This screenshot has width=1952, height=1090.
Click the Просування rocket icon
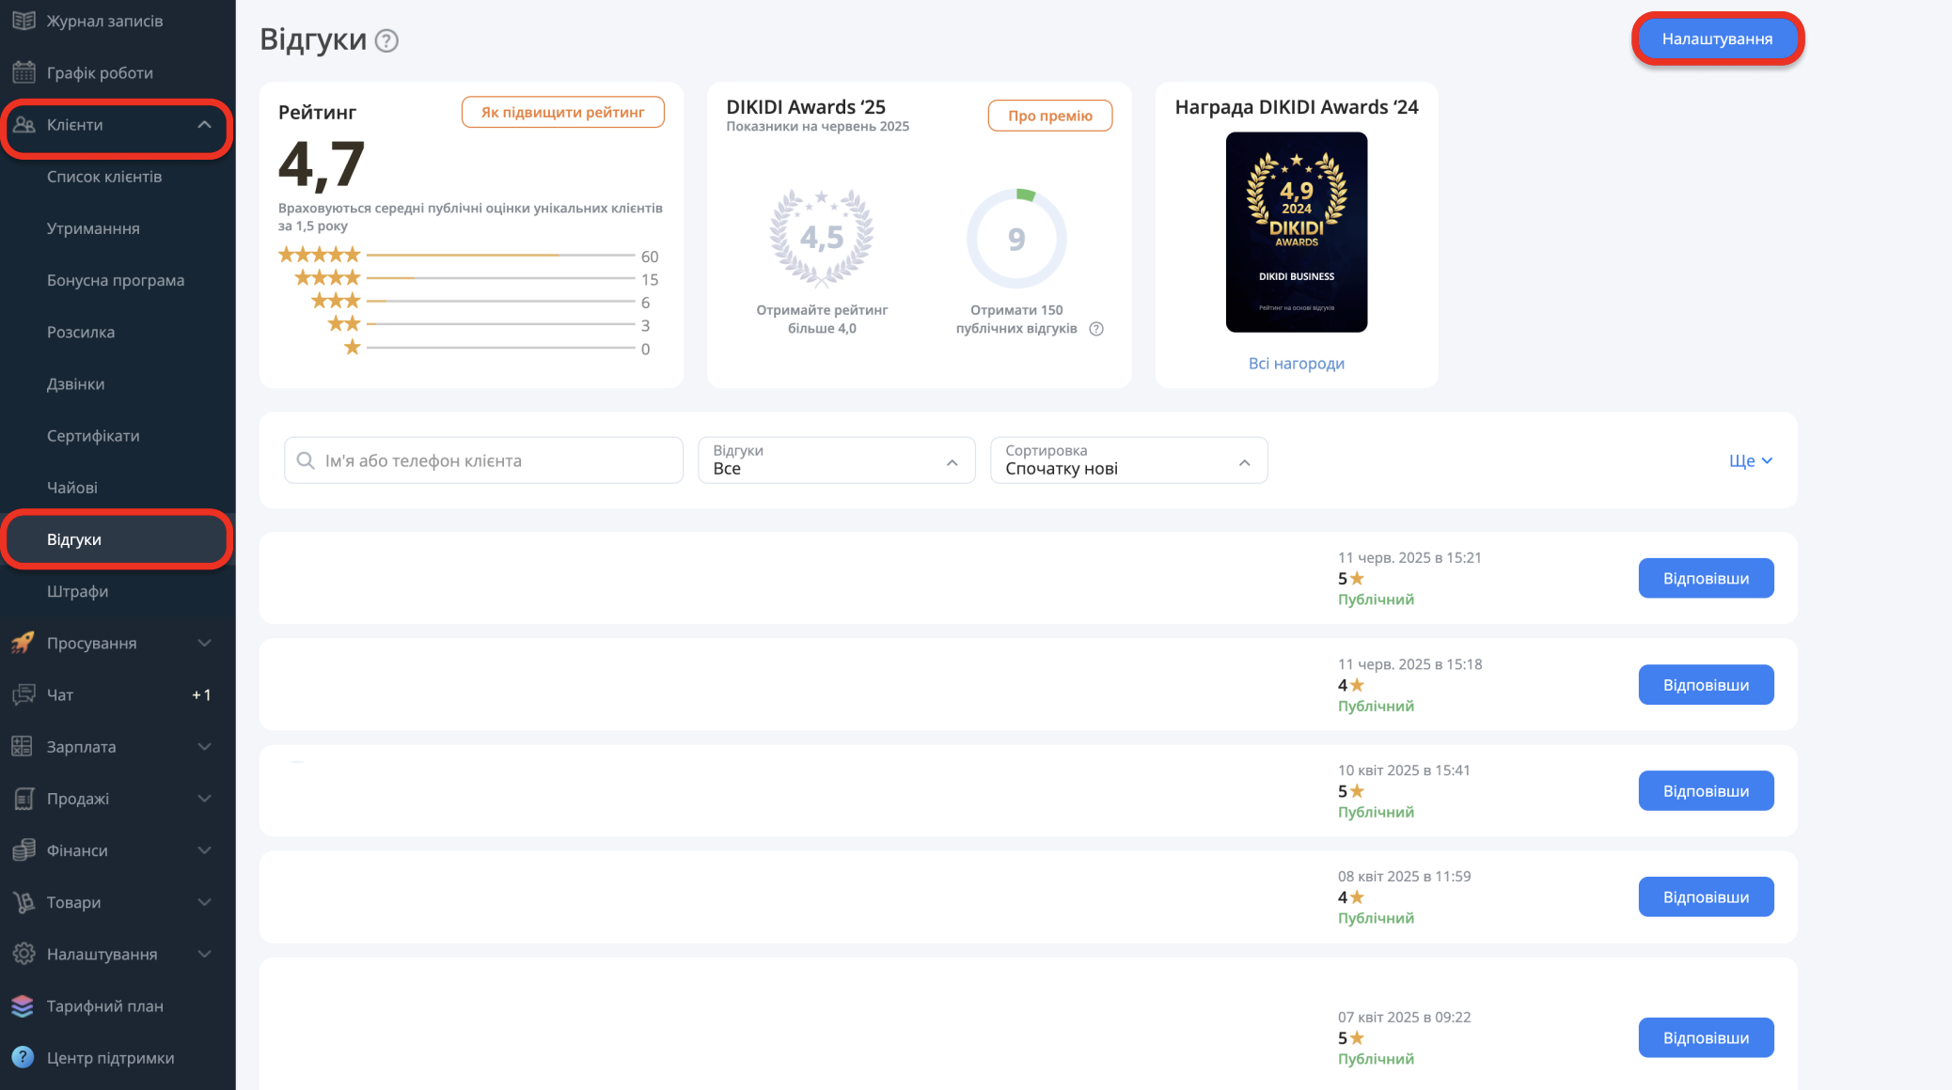click(24, 643)
